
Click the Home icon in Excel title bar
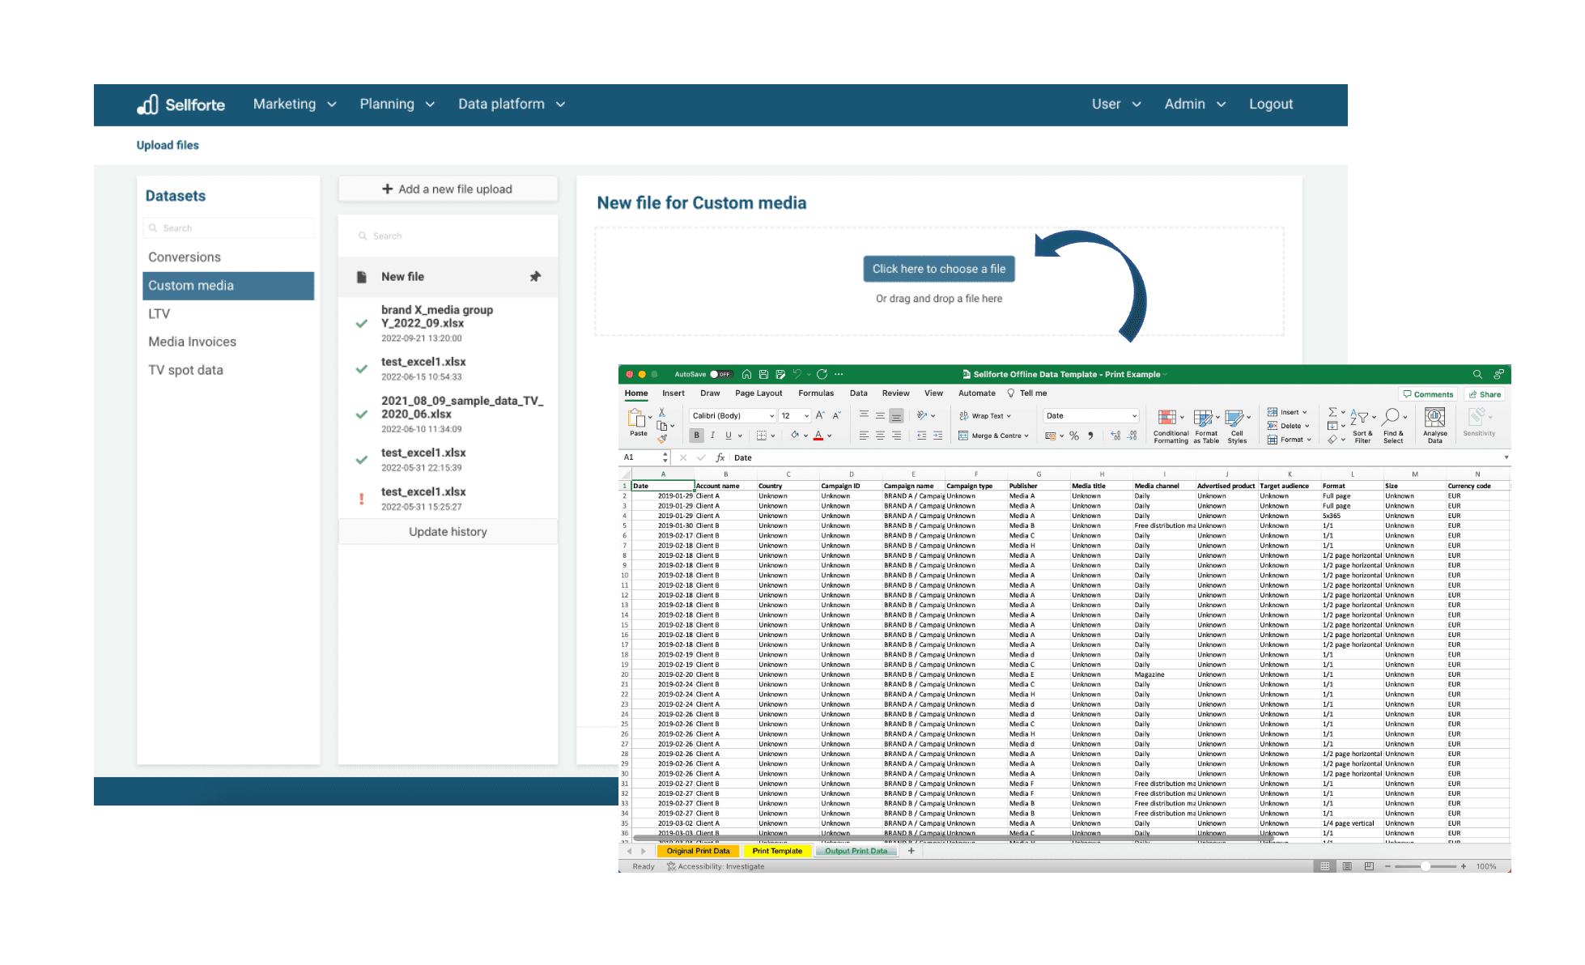tap(746, 374)
